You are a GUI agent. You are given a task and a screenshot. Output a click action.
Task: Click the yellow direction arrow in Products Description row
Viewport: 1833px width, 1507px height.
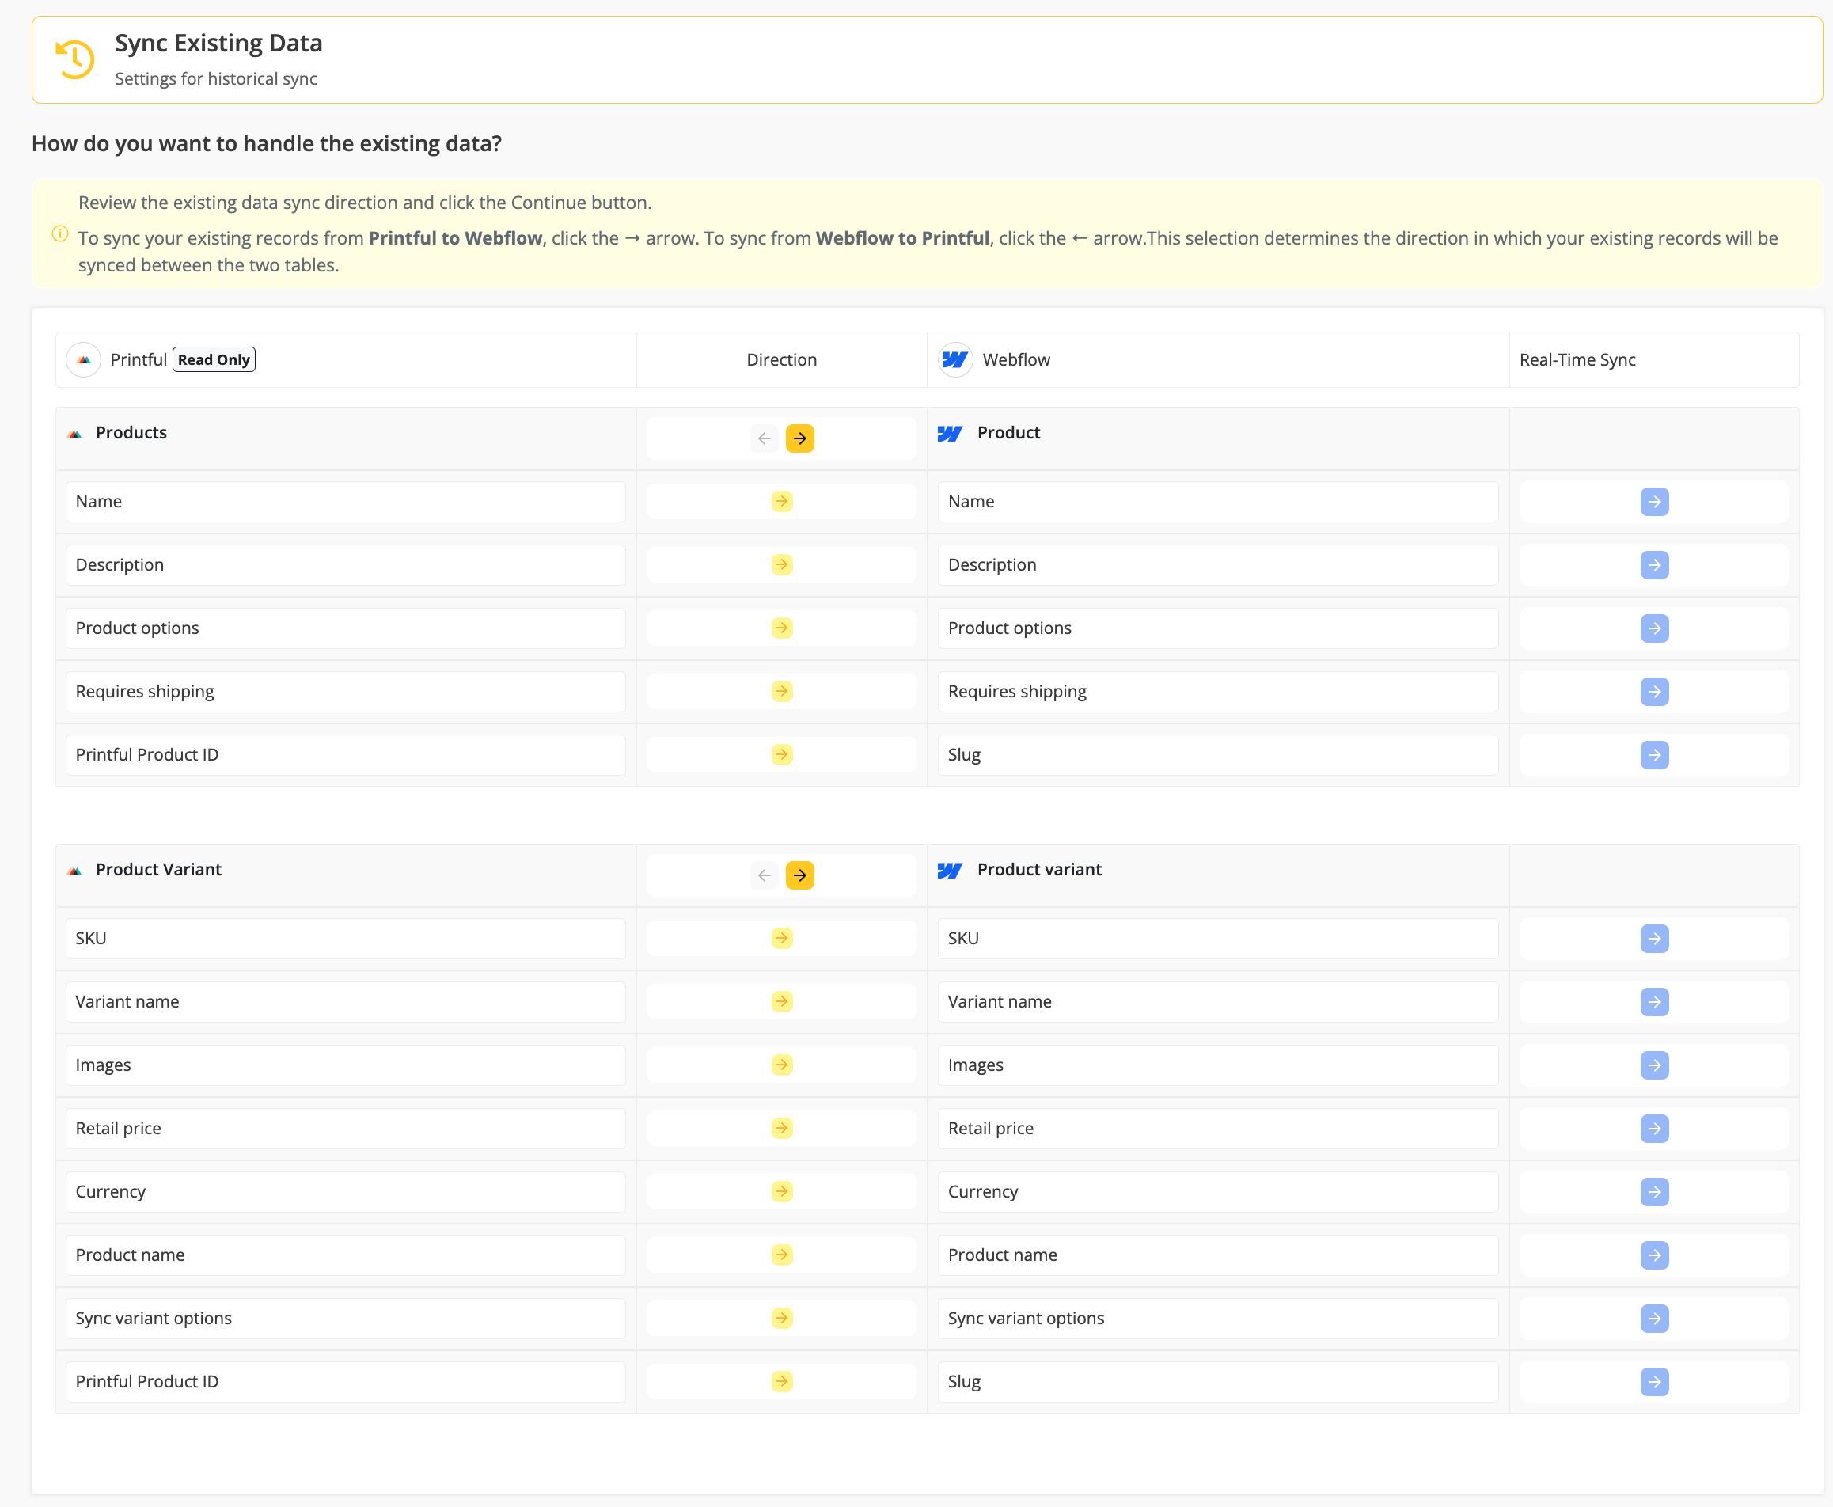[x=782, y=565]
